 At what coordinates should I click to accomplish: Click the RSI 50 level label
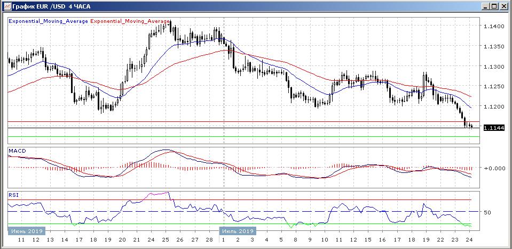[487, 212]
